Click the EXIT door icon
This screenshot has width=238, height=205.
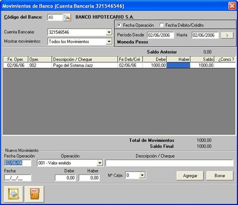point(34,194)
